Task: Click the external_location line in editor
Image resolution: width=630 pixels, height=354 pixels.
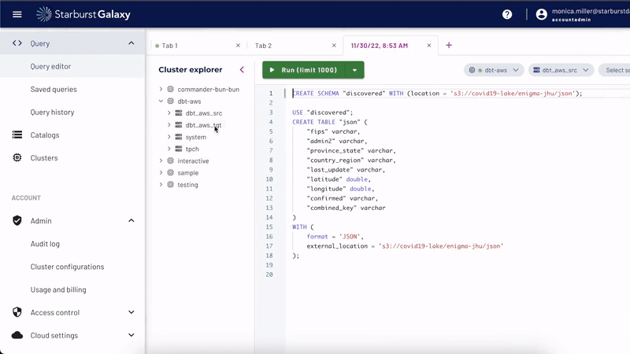Action: [405, 246]
